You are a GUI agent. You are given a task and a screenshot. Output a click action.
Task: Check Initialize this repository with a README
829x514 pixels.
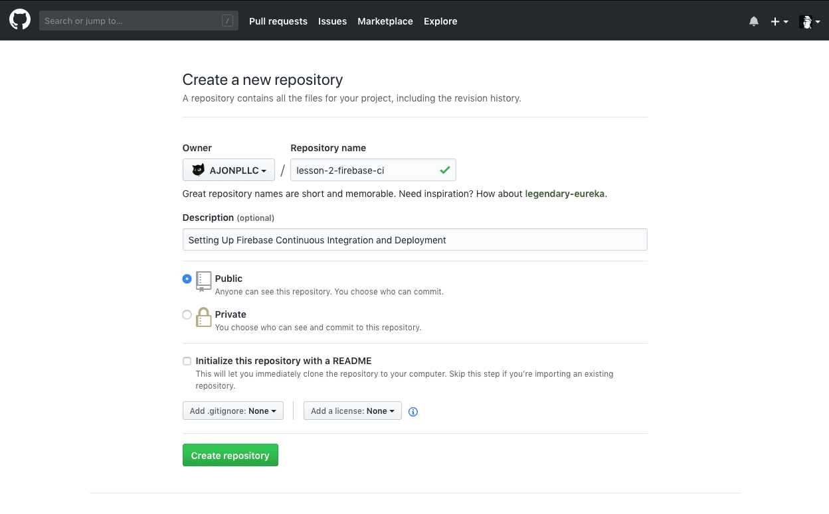(187, 361)
